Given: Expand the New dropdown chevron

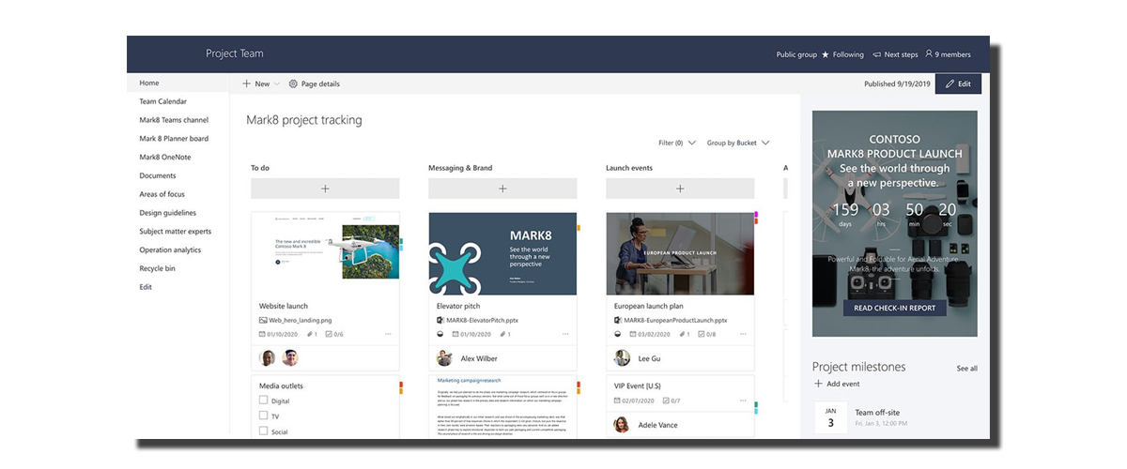Looking at the screenshot, I should 277,84.
